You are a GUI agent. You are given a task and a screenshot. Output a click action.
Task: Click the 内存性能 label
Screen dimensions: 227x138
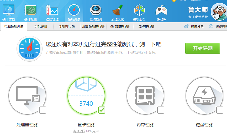145,125
